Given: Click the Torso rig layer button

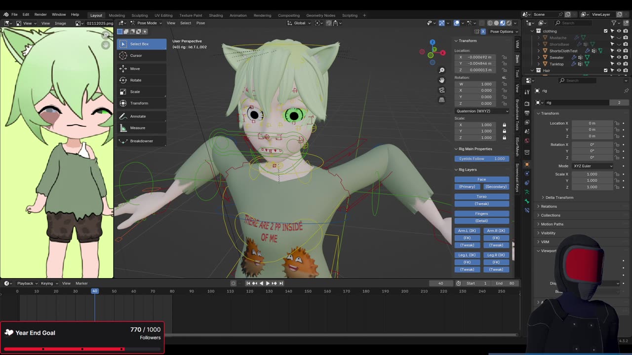Looking at the screenshot, I should (x=481, y=196).
